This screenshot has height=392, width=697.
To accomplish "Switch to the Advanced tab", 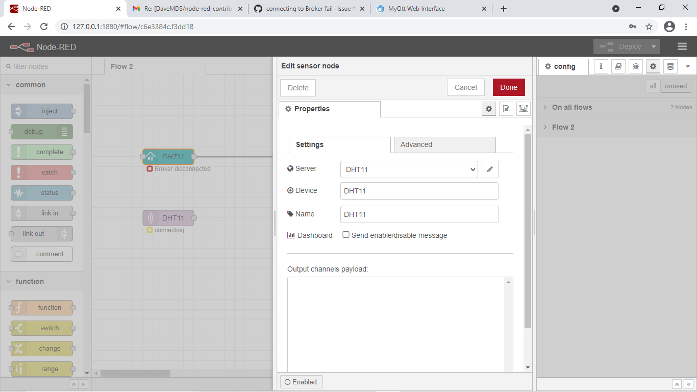I will 444,144.
